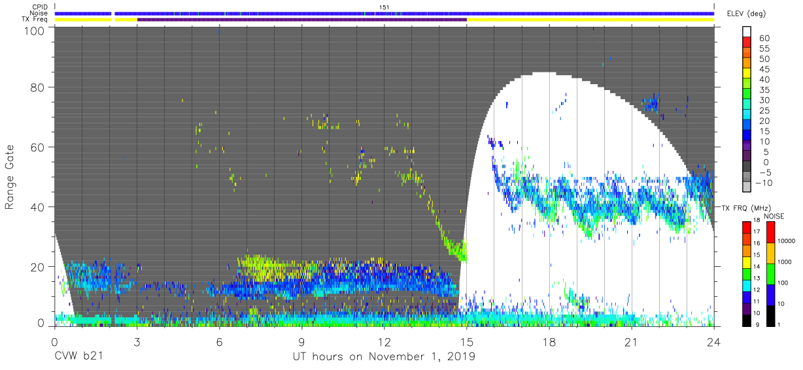Click the yellow TX Freq bar segment after 15 UT
The height and width of the screenshot is (370, 803).
(x=590, y=20)
